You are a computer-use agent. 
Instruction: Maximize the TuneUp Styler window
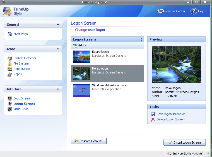click(x=196, y=2)
